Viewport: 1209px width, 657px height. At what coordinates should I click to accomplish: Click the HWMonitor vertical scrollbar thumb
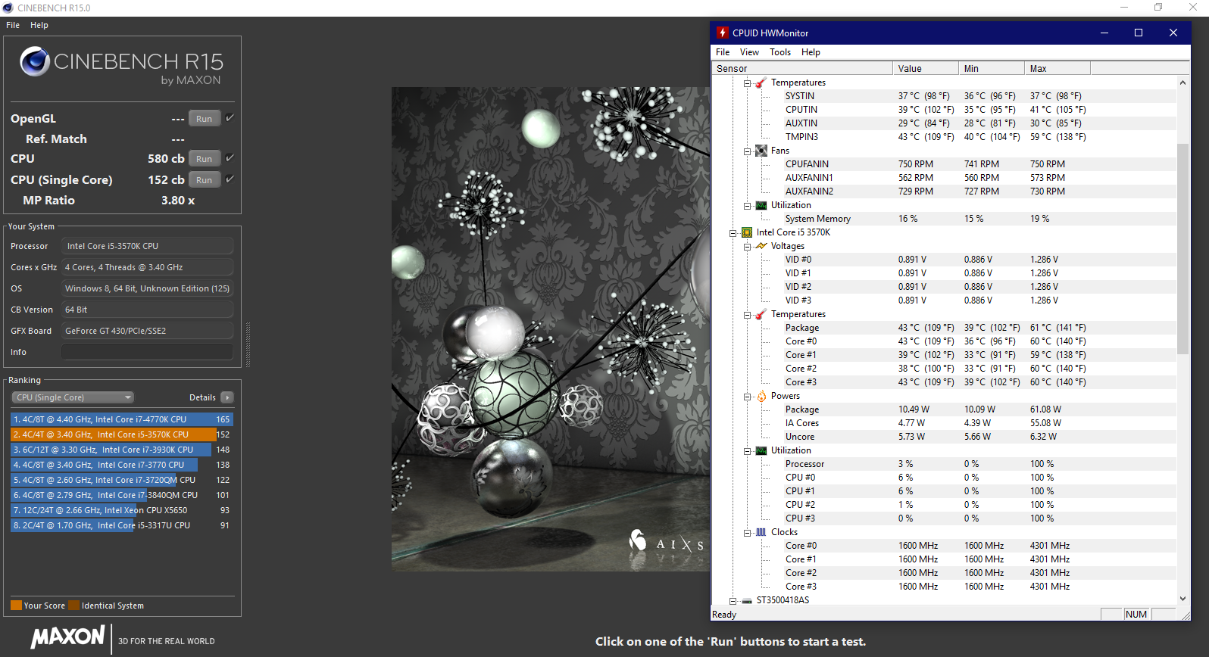pos(1182,248)
